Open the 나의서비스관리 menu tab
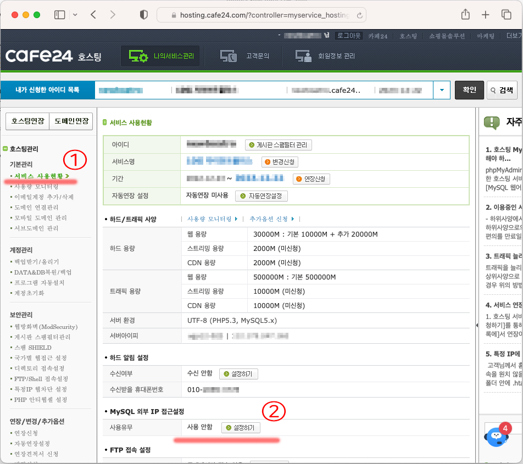This screenshot has width=523, height=464. point(161,56)
